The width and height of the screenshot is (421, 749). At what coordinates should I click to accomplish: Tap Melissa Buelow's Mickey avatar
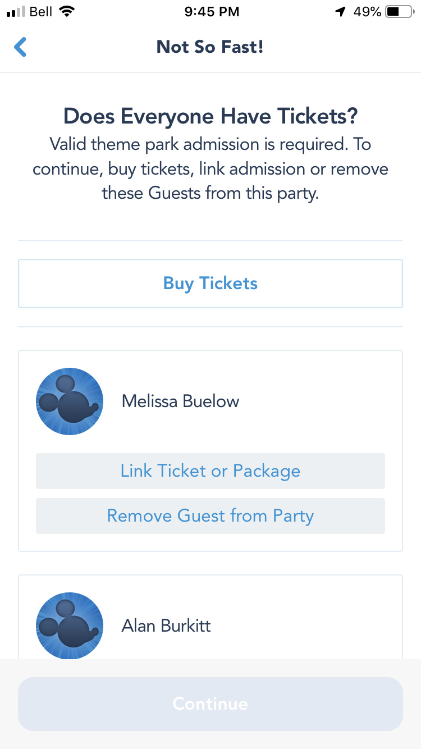[70, 401]
